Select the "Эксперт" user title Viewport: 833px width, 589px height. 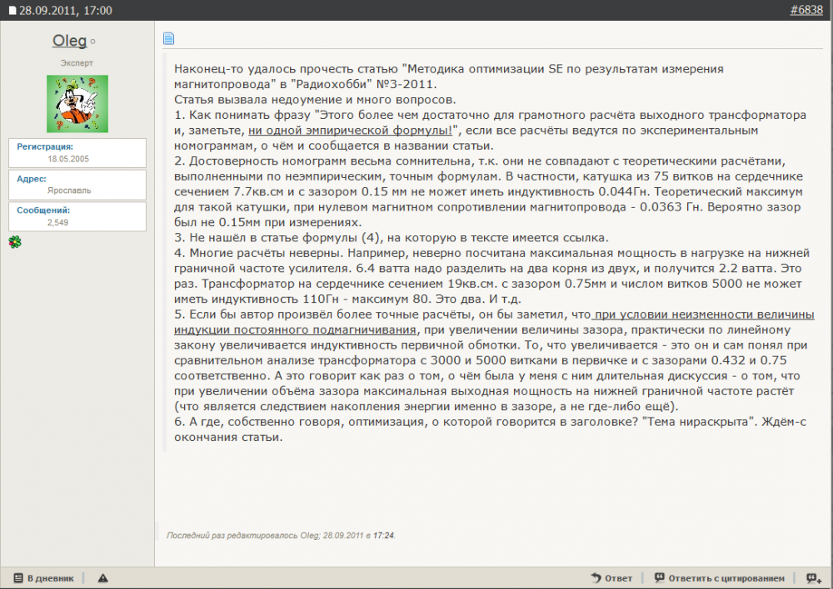pos(77,62)
